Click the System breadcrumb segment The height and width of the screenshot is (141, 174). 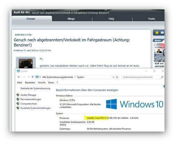[80, 77]
